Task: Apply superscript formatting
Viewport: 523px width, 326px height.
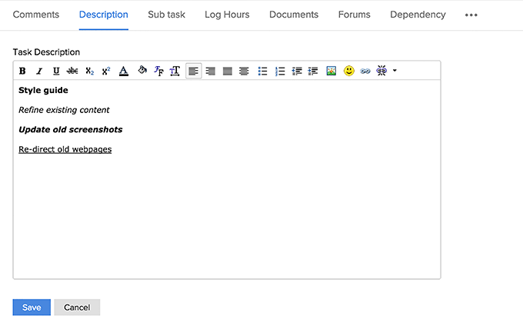Action: pos(106,71)
